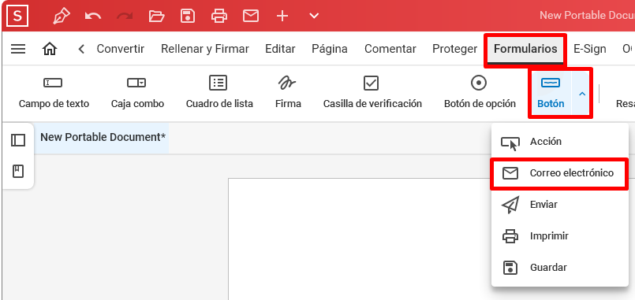Image resolution: width=635 pixels, height=300 pixels.
Task: Send the document by email from the title bar
Action: point(251,17)
